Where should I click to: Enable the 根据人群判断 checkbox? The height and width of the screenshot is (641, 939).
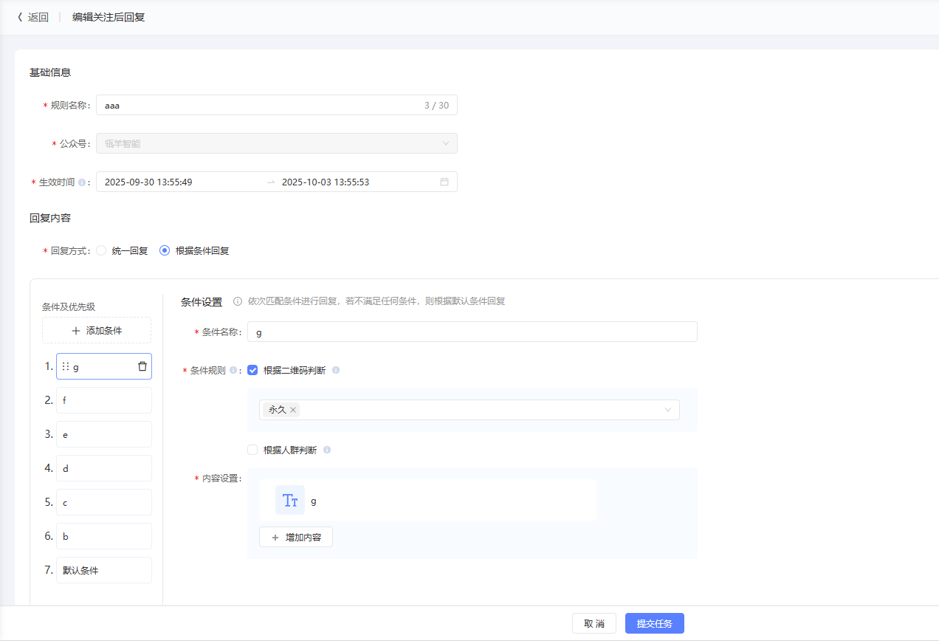coord(252,450)
